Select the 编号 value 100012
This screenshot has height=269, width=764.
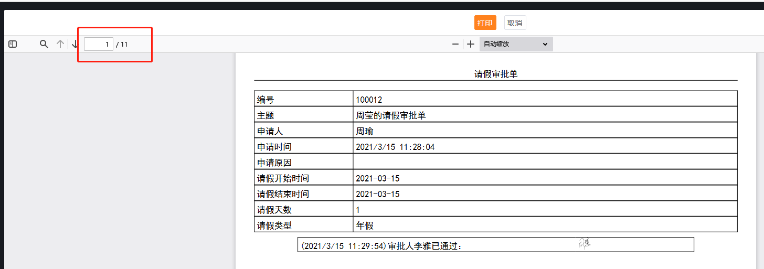pyautogui.click(x=369, y=100)
